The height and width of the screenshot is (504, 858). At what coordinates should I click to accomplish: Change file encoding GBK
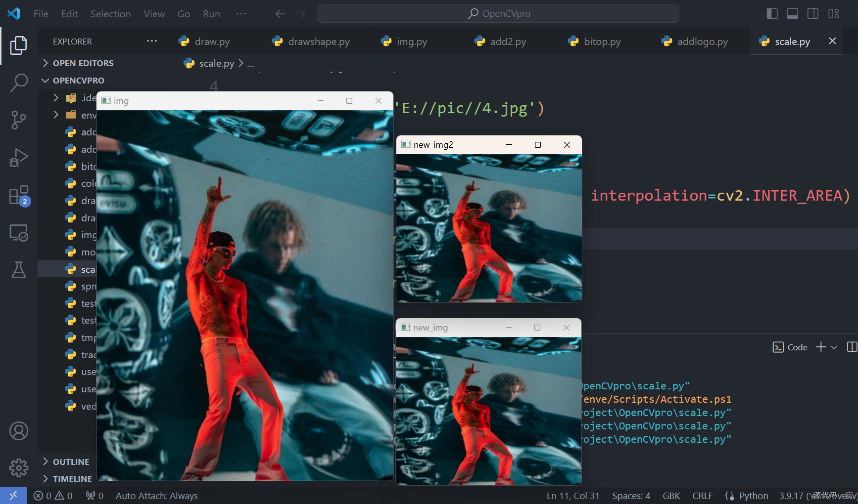671,496
